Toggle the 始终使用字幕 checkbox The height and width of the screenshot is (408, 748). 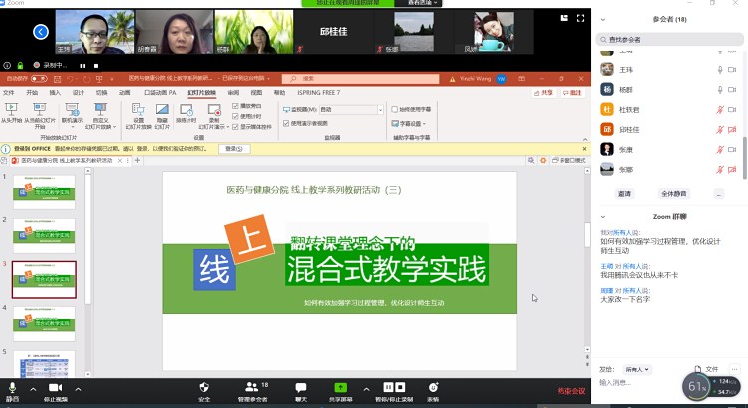[x=394, y=109]
